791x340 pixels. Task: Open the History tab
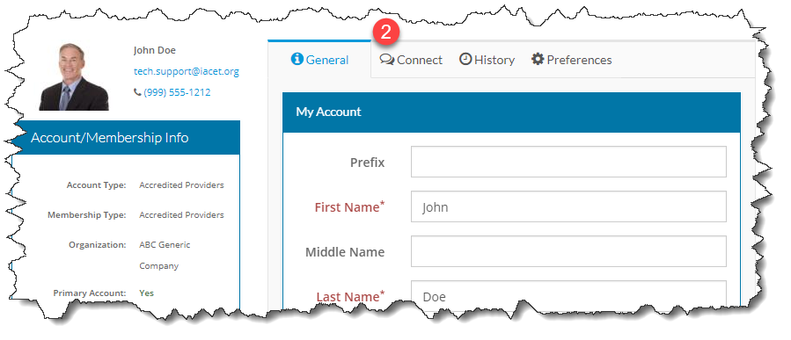click(x=487, y=60)
